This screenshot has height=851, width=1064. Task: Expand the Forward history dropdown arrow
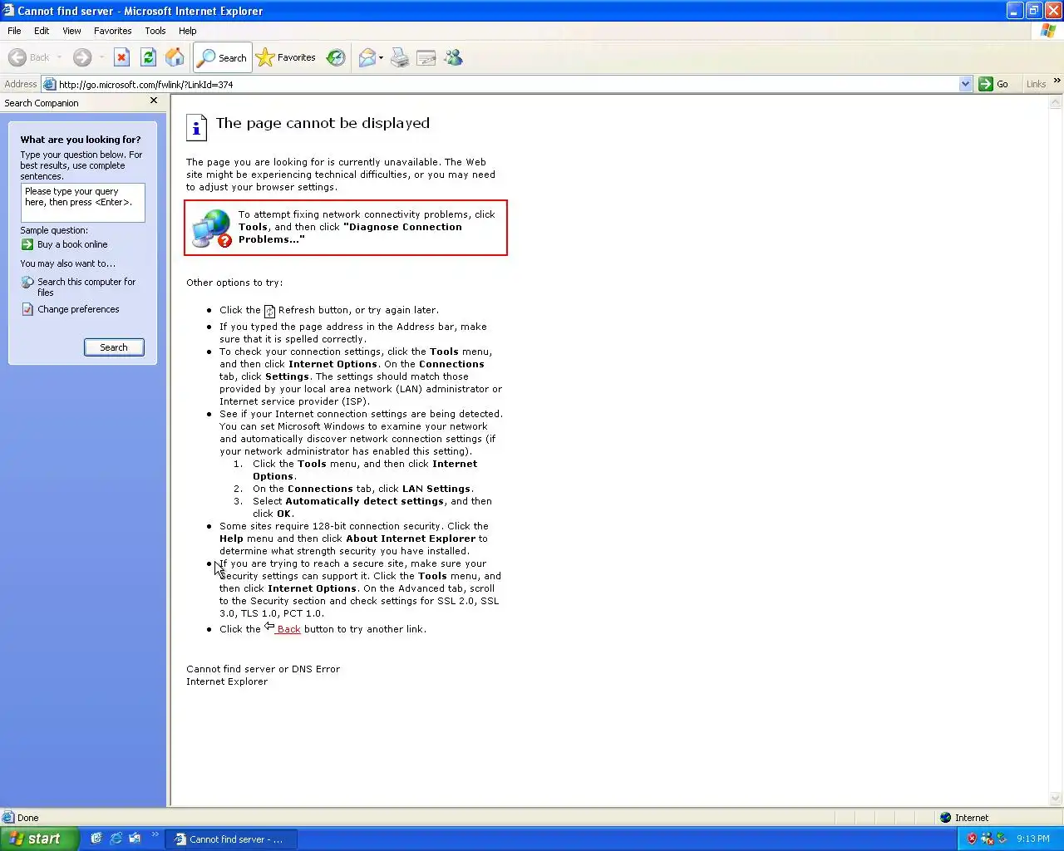pos(101,57)
